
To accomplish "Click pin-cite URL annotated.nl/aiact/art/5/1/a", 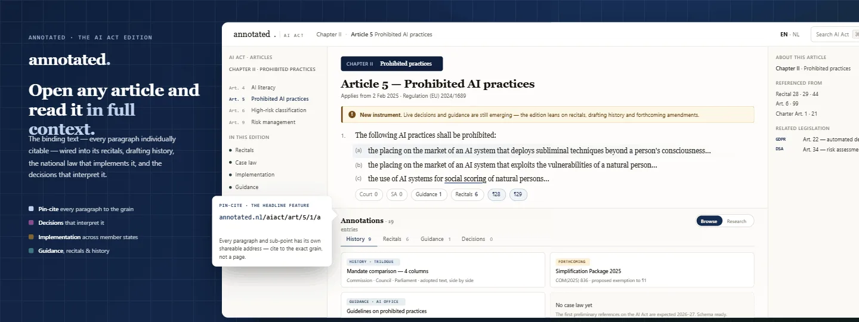I will pyautogui.click(x=270, y=217).
